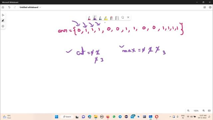Open File Explorer from taskbar
This screenshot has height=120, width=213.
tap(96, 117)
